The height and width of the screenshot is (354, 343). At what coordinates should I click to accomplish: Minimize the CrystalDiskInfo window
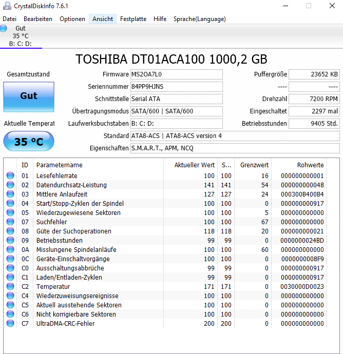point(285,6)
